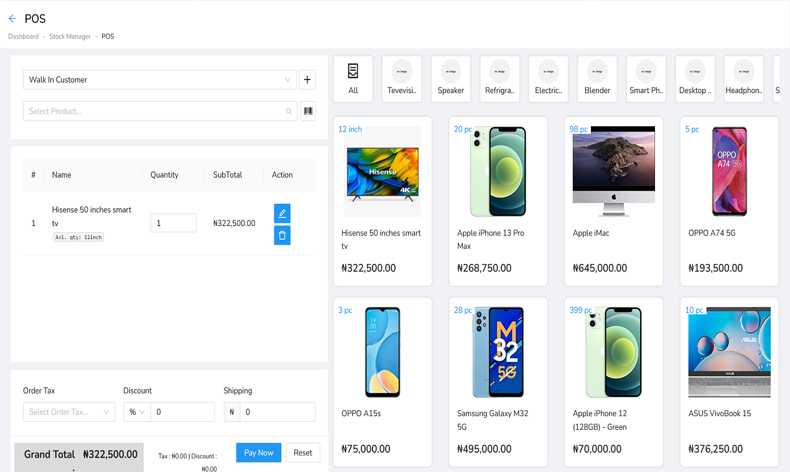Filter by Speaker category
This screenshot has width=790, height=472.
click(x=450, y=79)
